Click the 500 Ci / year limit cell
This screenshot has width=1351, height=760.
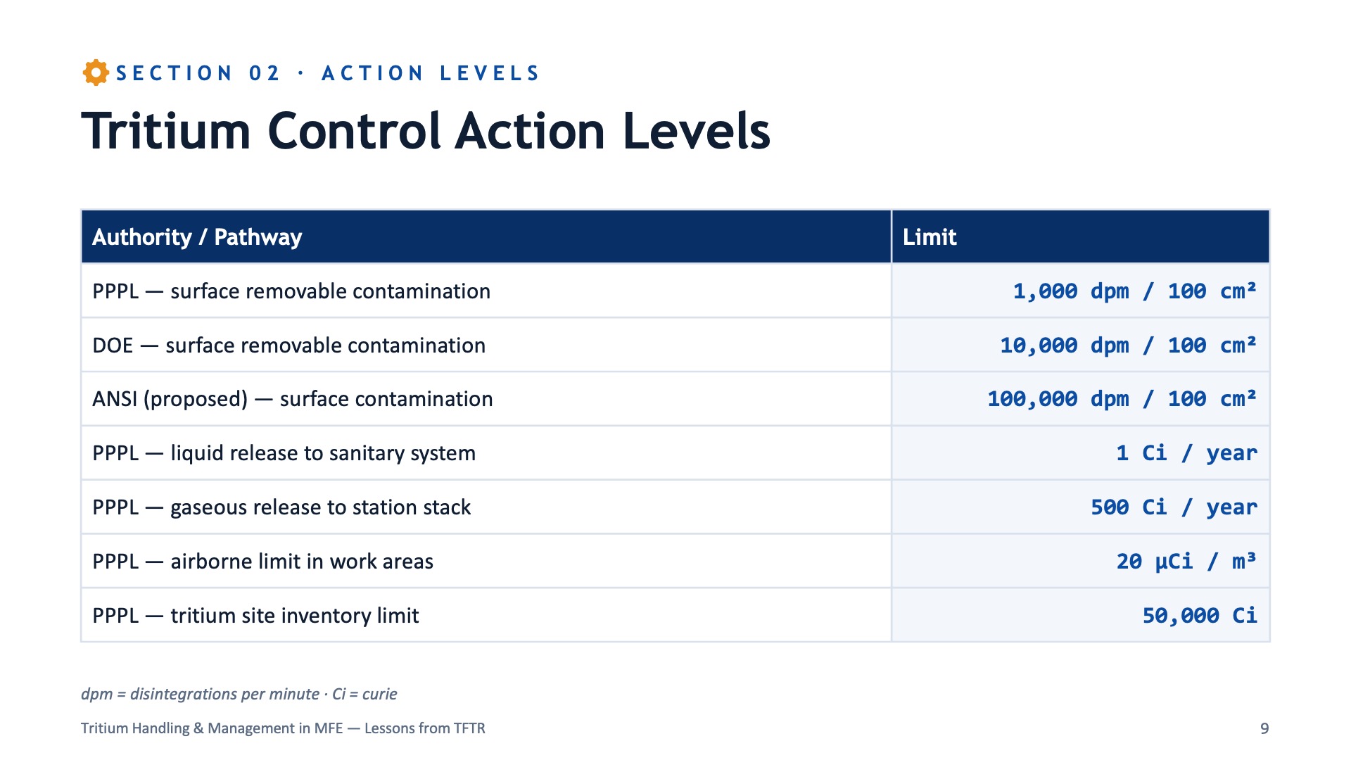pyautogui.click(x=1081, y=507)
